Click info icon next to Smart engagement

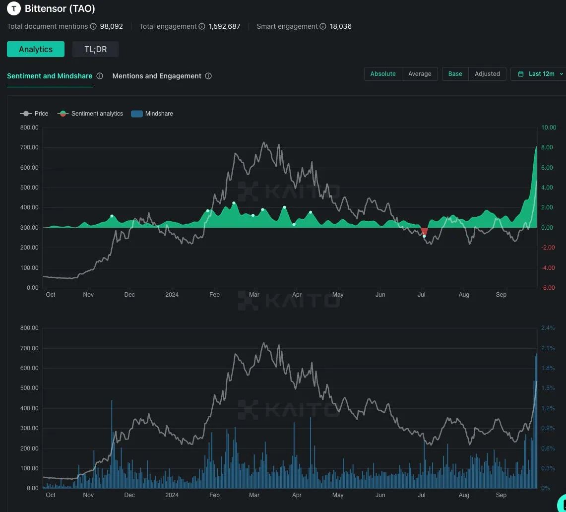tap(323, 26)
